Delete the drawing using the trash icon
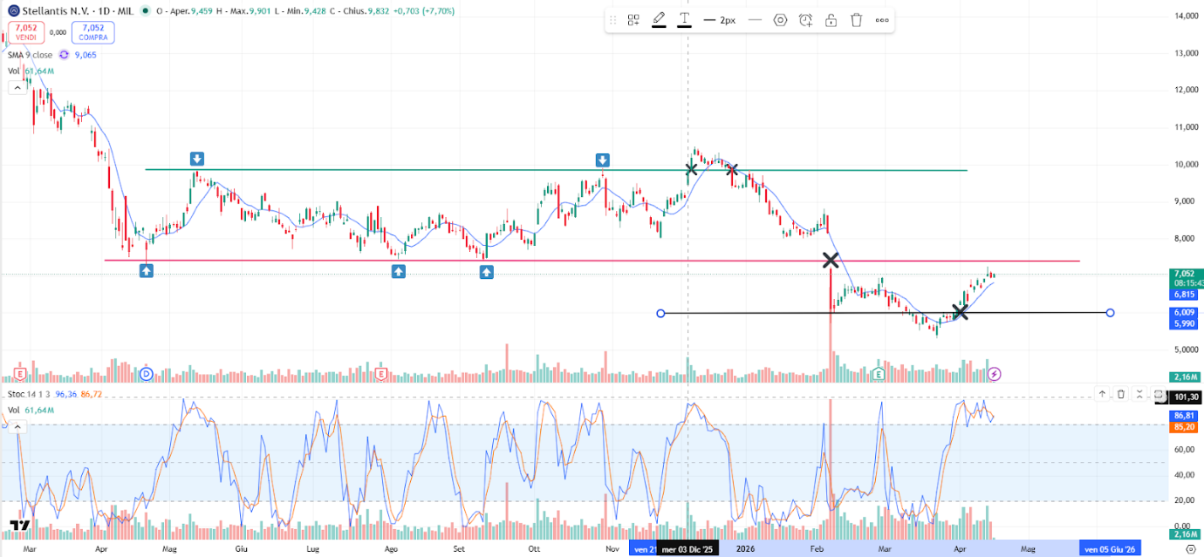This screenshot has height=557, width=1204. point(856,19)
